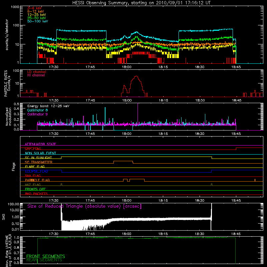
Task: Select the Collimator 9 legend entry
Action: point(37,114)
